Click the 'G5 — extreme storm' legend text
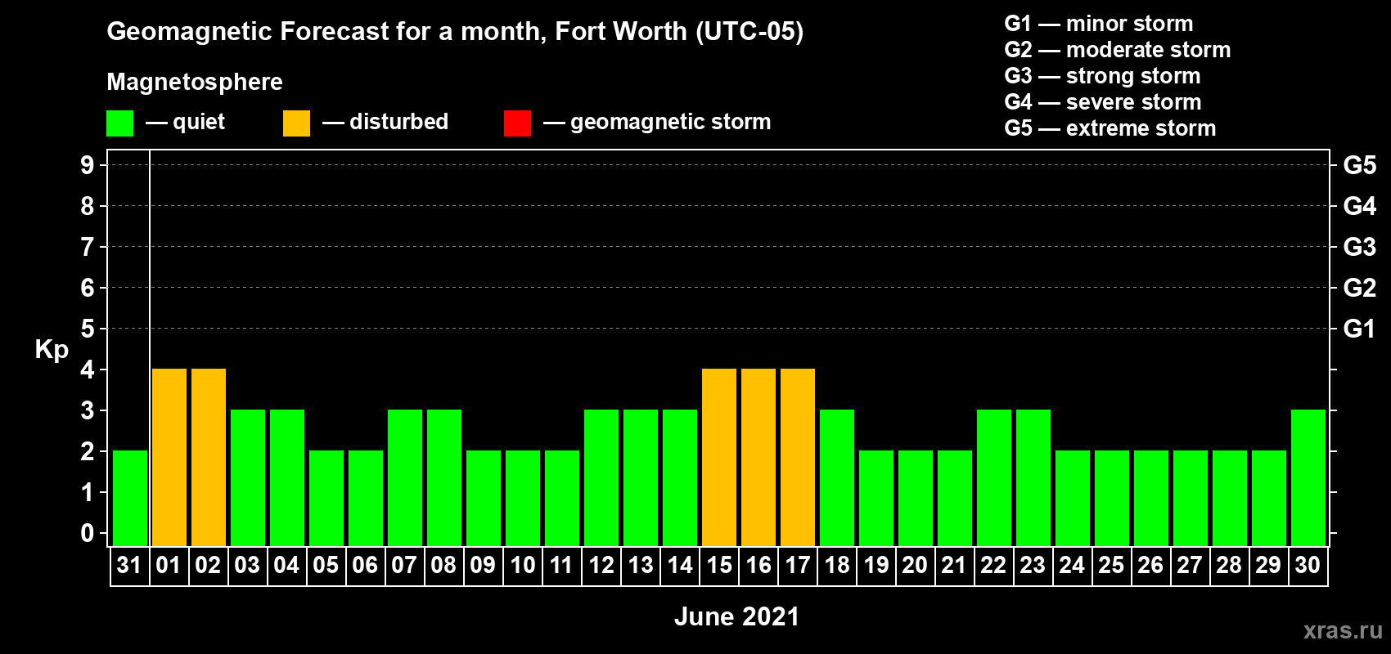Screen dimensions: 1391x654 pos(1110,128)
